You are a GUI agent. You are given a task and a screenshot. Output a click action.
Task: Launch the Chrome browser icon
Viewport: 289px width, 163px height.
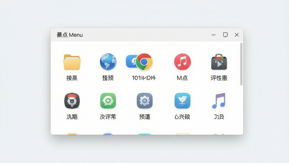click(x=144, y=62)
